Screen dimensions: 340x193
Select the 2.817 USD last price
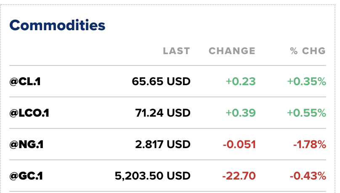162,145
